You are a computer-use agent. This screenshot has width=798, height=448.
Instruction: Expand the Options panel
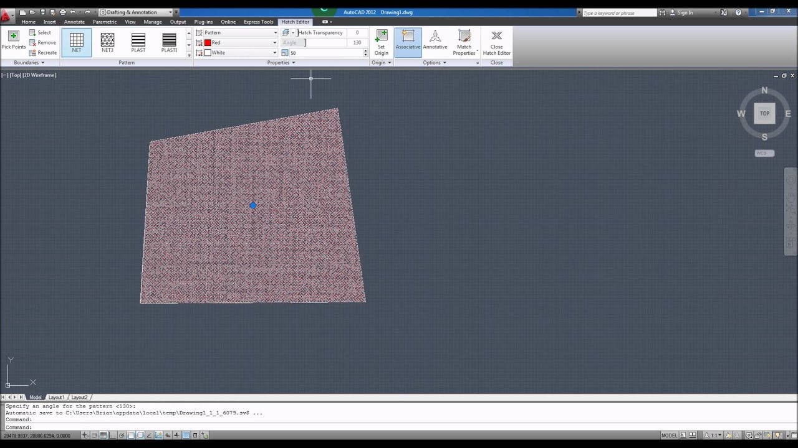[x=435, y=62]
